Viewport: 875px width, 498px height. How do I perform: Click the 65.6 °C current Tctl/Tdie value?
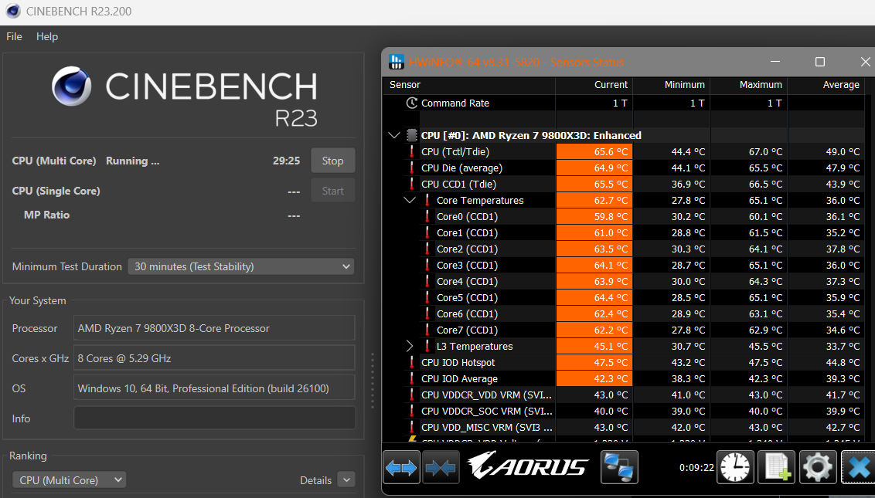pos(594,151)
